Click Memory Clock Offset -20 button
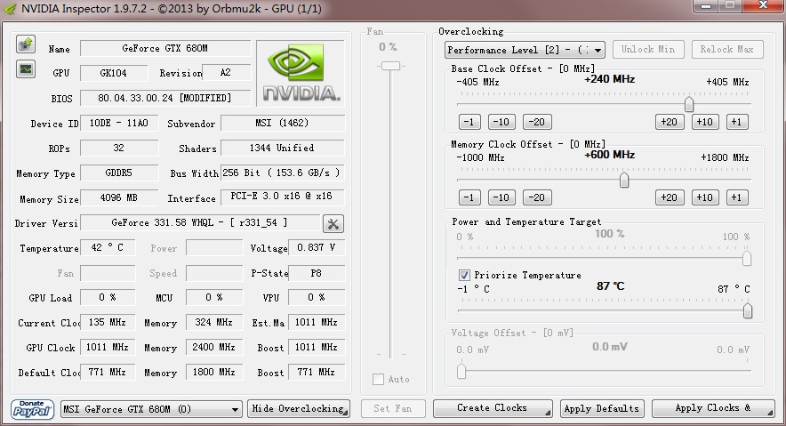Screen dimensions: 786x426 [537, 197]
